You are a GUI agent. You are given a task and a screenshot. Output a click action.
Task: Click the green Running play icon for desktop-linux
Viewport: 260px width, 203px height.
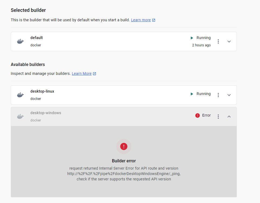[192, 94]
